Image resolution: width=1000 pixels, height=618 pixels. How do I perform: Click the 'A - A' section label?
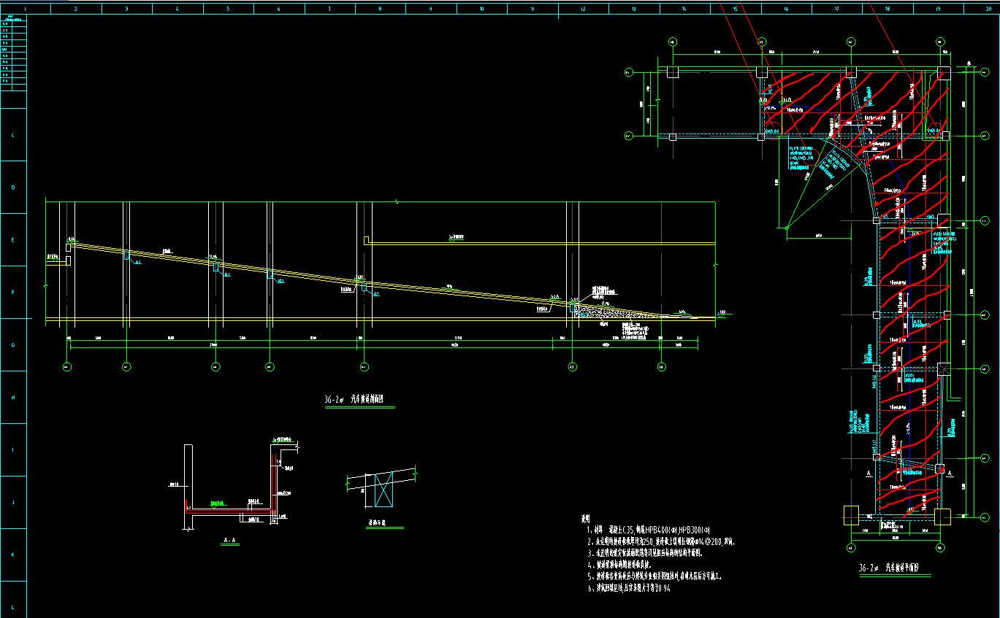pyautogui.click(x=229, y=540)
